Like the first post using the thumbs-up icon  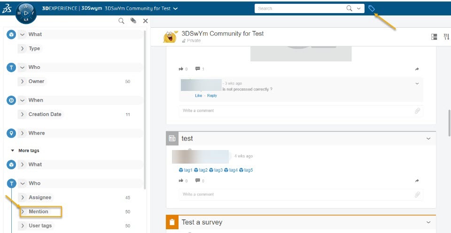[x=181, y=69]
